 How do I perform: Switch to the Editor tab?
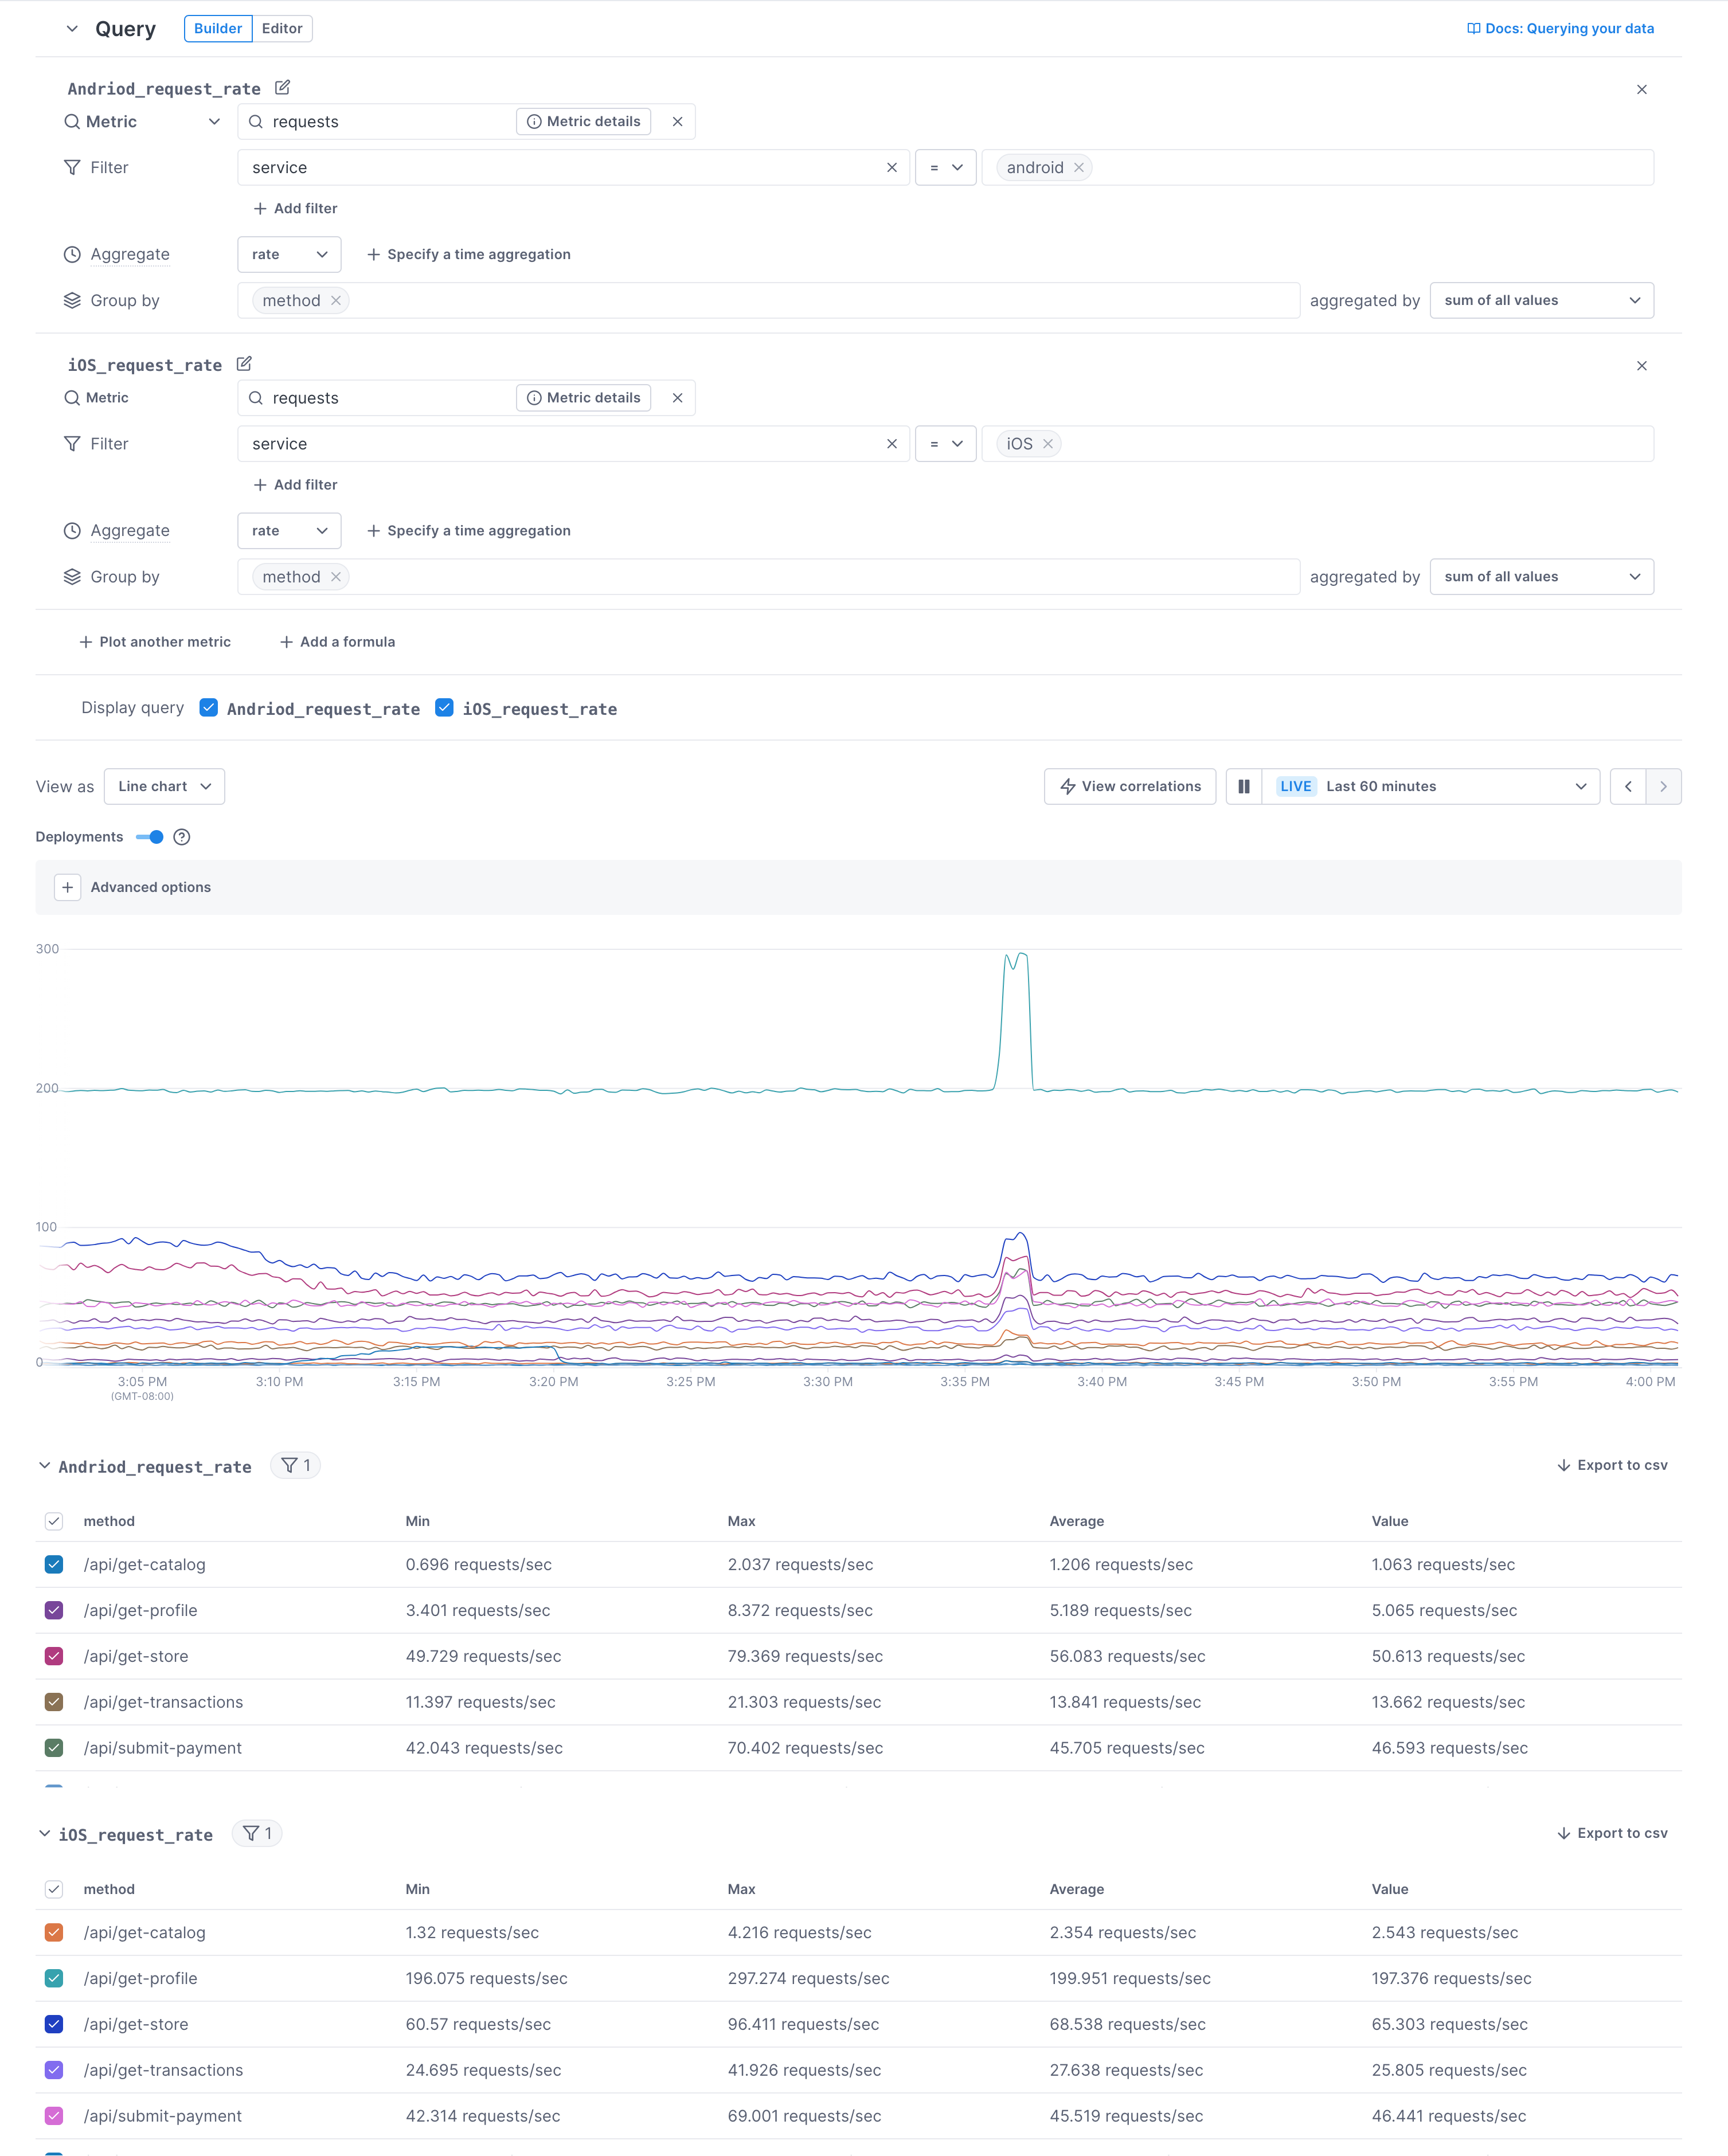coord(282,28)
